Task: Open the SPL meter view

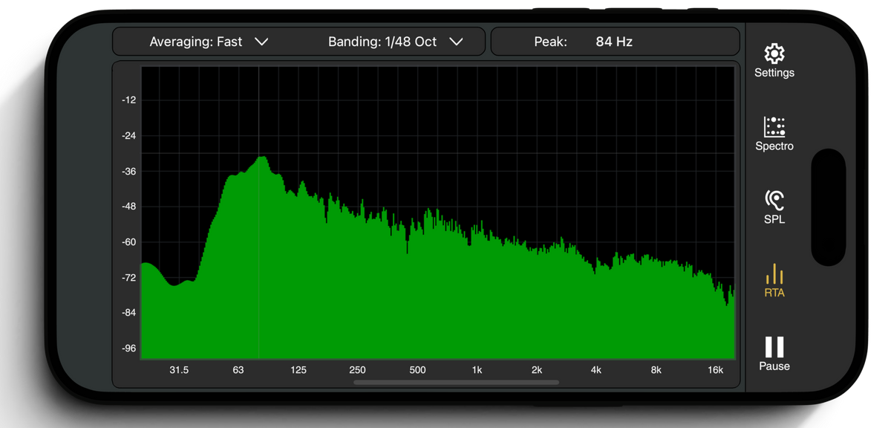Action: pos(774,207)
